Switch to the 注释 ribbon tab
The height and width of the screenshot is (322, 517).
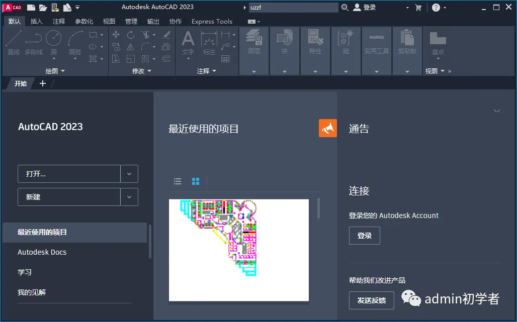[x=59, y=22]
